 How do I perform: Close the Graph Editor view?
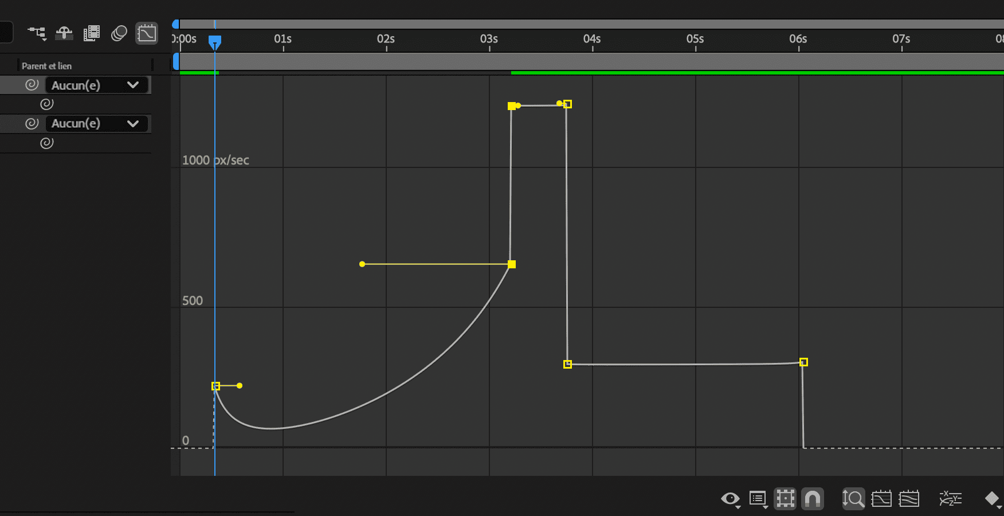click(x=147, y=33)
